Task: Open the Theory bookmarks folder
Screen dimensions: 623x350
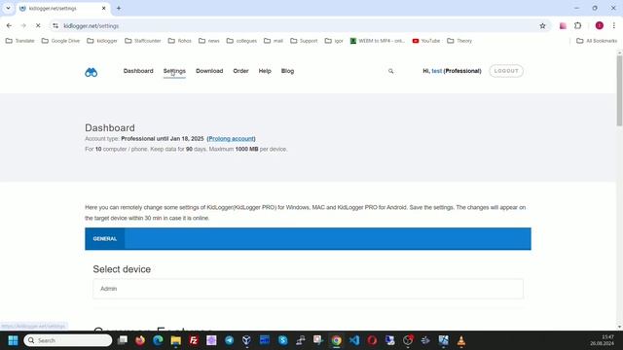Action: 459,41
